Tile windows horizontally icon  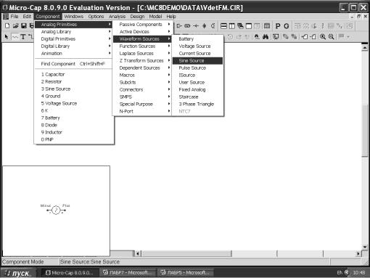coord(224,26)
